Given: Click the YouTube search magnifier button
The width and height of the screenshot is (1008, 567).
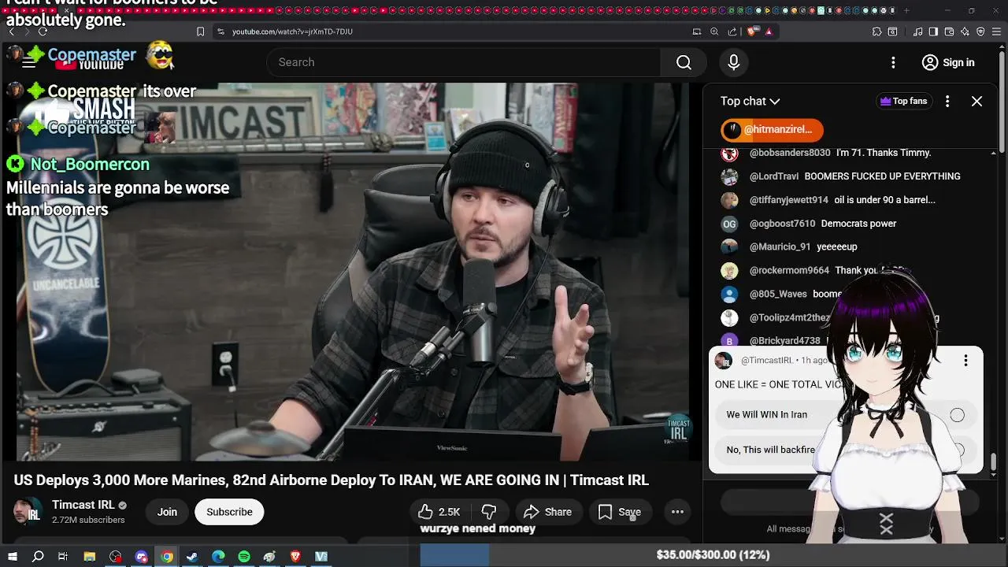Looking at the screenshot, I should click(x=684, y=62).
